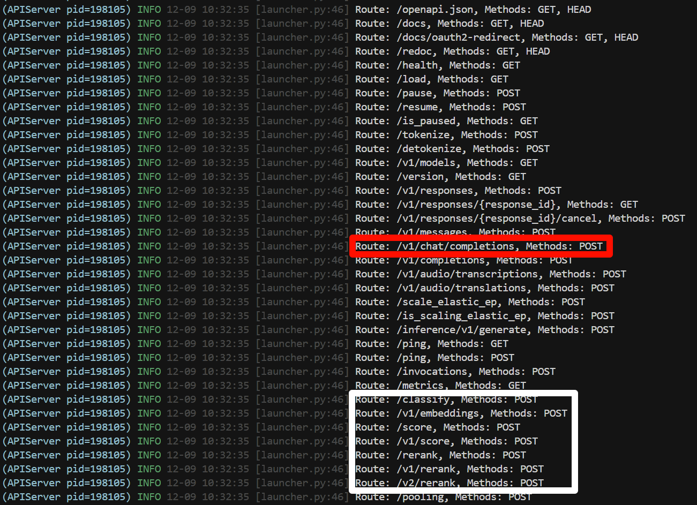Select the /score, Methods: POST line

[438, 427]
